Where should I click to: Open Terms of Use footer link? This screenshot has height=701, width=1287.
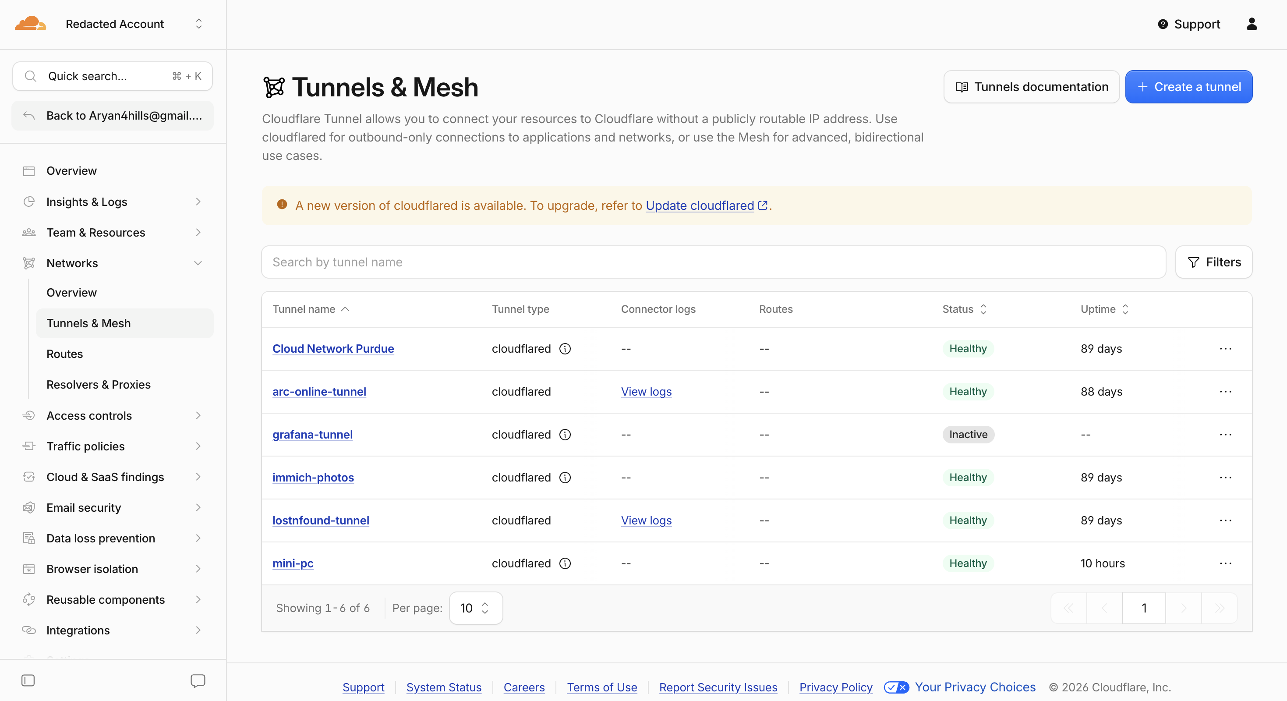coord(601,687)
